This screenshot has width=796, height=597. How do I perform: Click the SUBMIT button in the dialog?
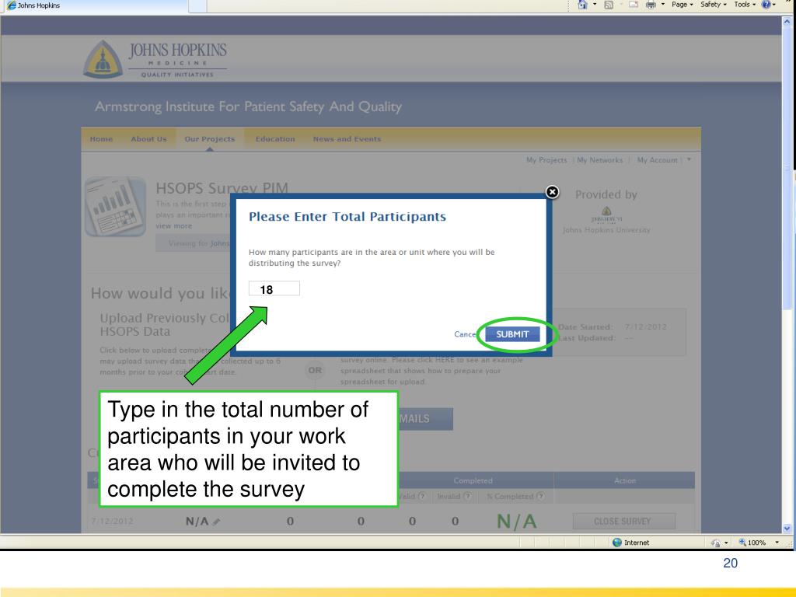pyautogui.click(x=512, y=334)
